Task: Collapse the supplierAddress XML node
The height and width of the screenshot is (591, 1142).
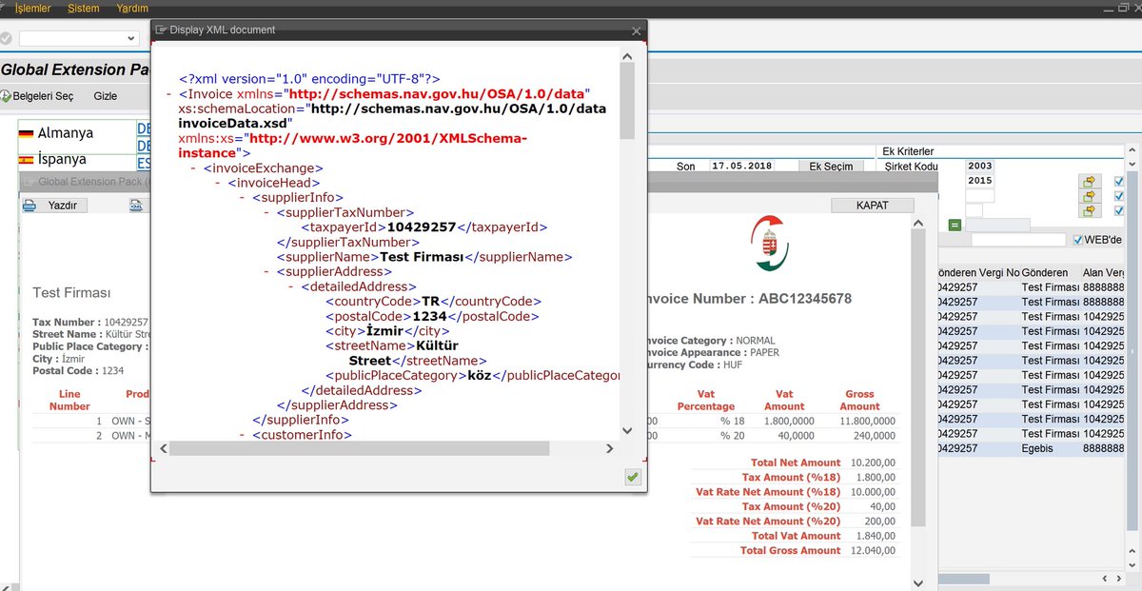Action: (x=267, y=271)
